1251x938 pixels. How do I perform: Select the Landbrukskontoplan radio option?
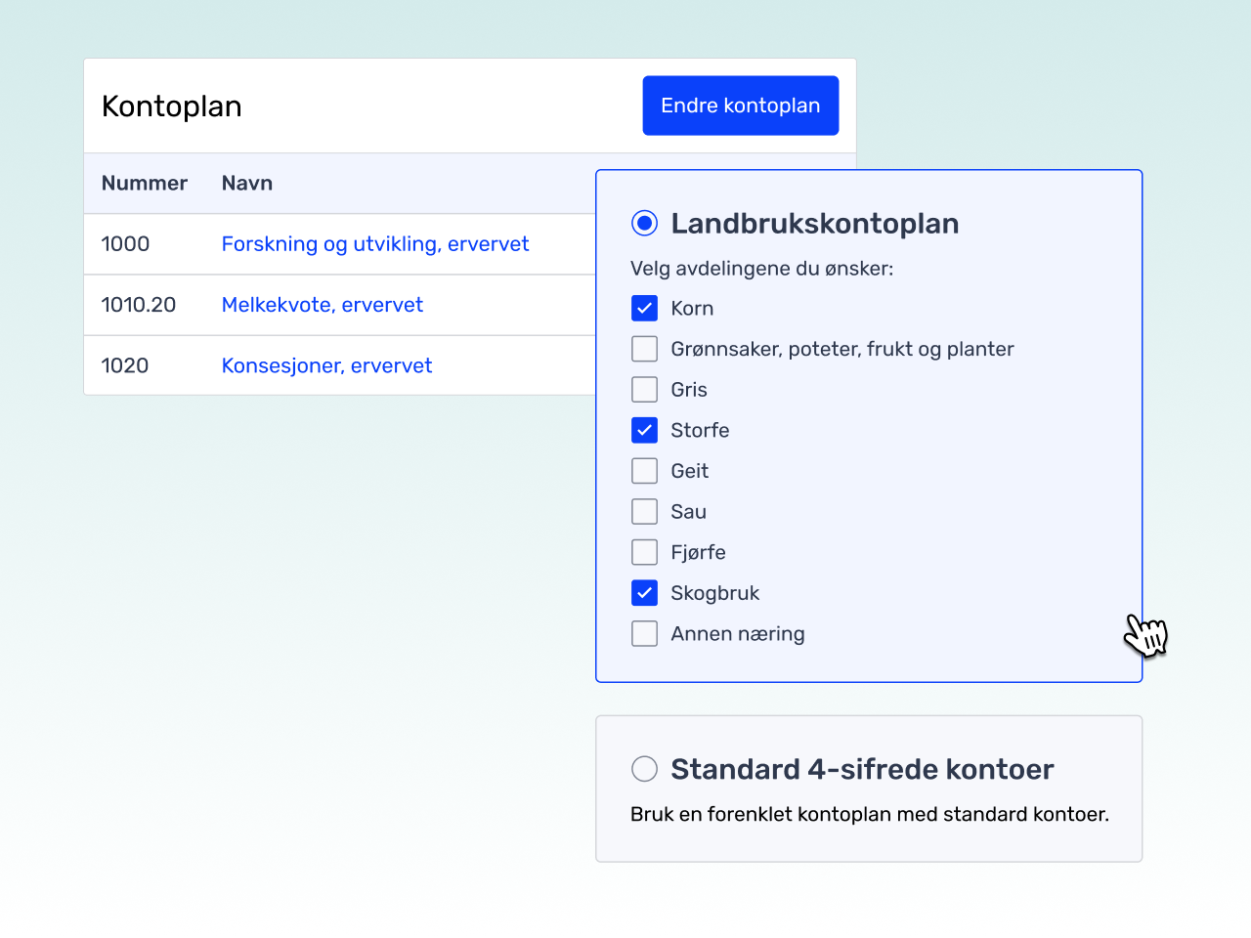(x=644, y=224)
